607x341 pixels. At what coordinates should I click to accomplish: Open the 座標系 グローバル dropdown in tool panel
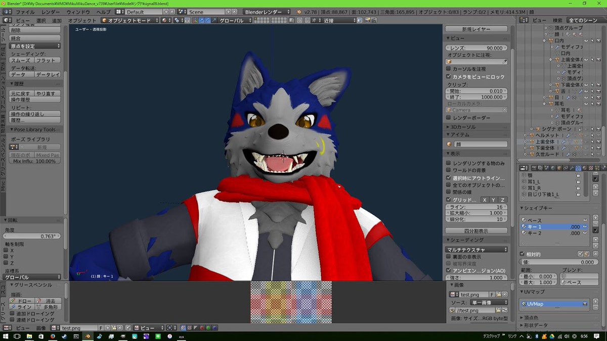coord(32,277)
